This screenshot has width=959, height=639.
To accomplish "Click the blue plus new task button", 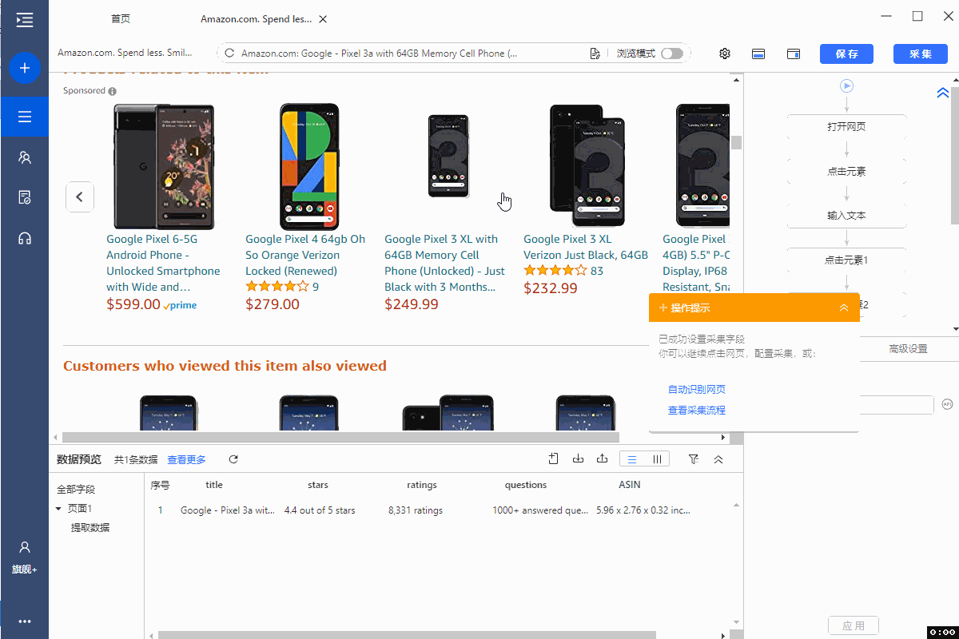I will 25,68.
